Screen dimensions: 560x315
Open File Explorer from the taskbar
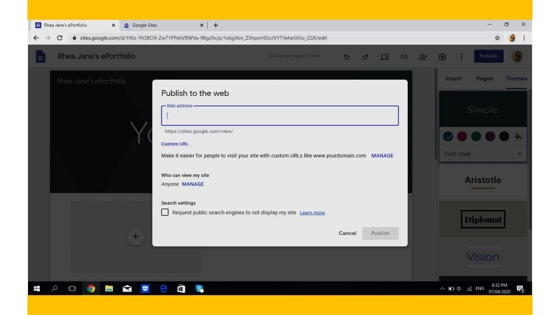point(109,288)
